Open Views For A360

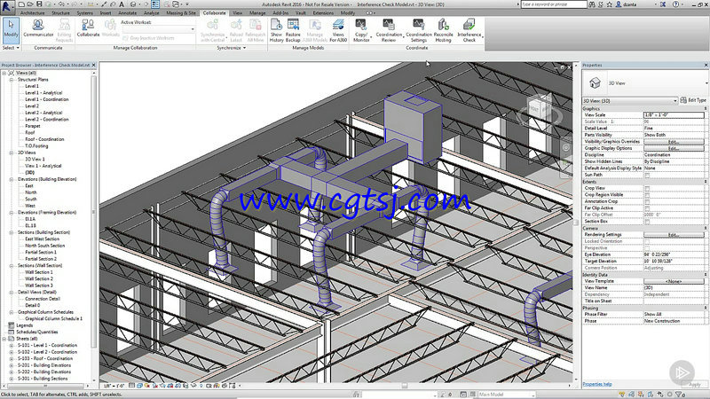(338, 30)
